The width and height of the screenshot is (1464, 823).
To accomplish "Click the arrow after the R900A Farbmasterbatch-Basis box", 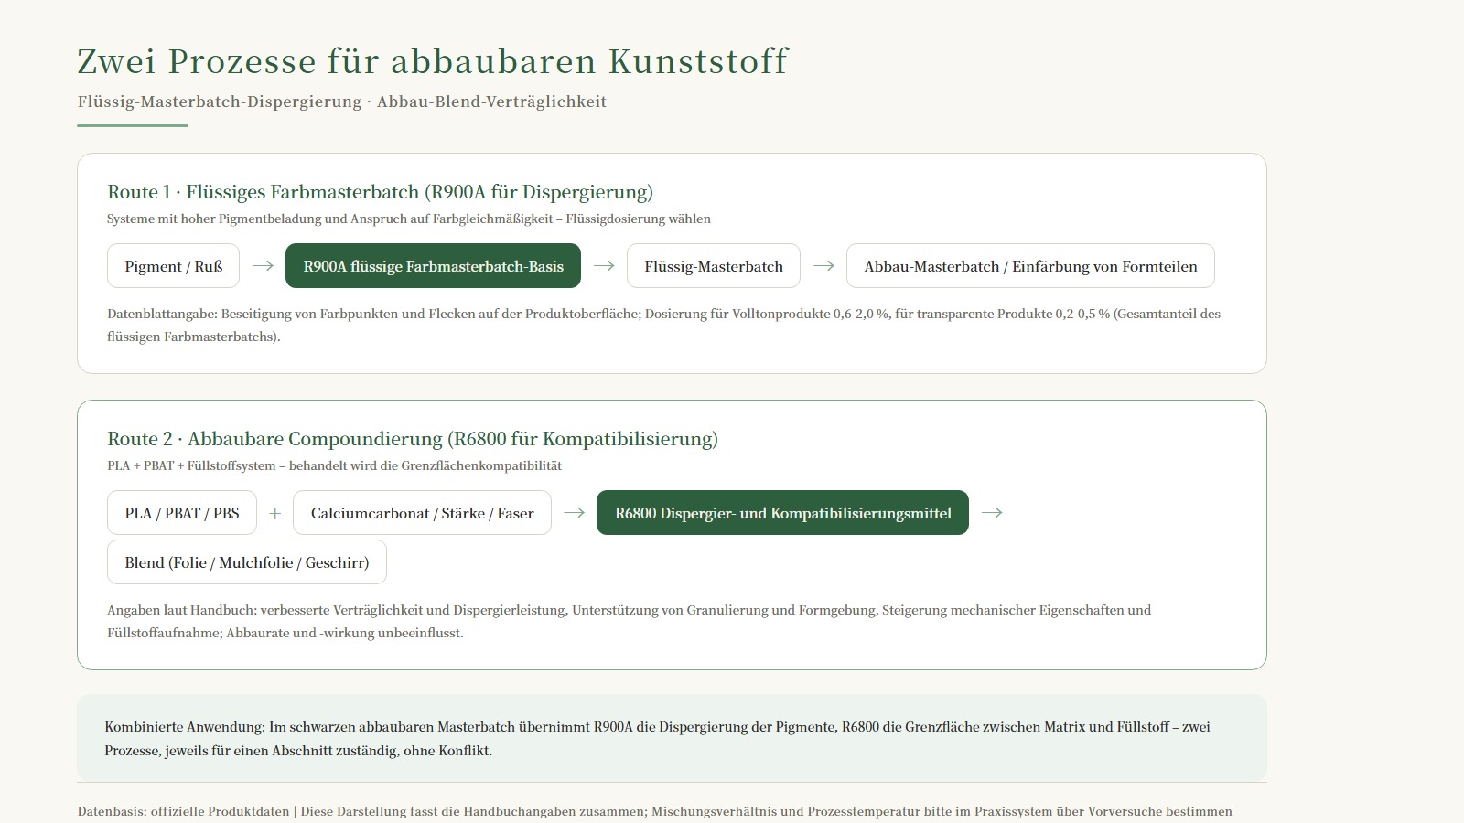I will [604, 266].
